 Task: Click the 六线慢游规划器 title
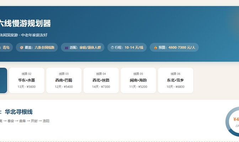pyautogui.click(x=25, y=23)
